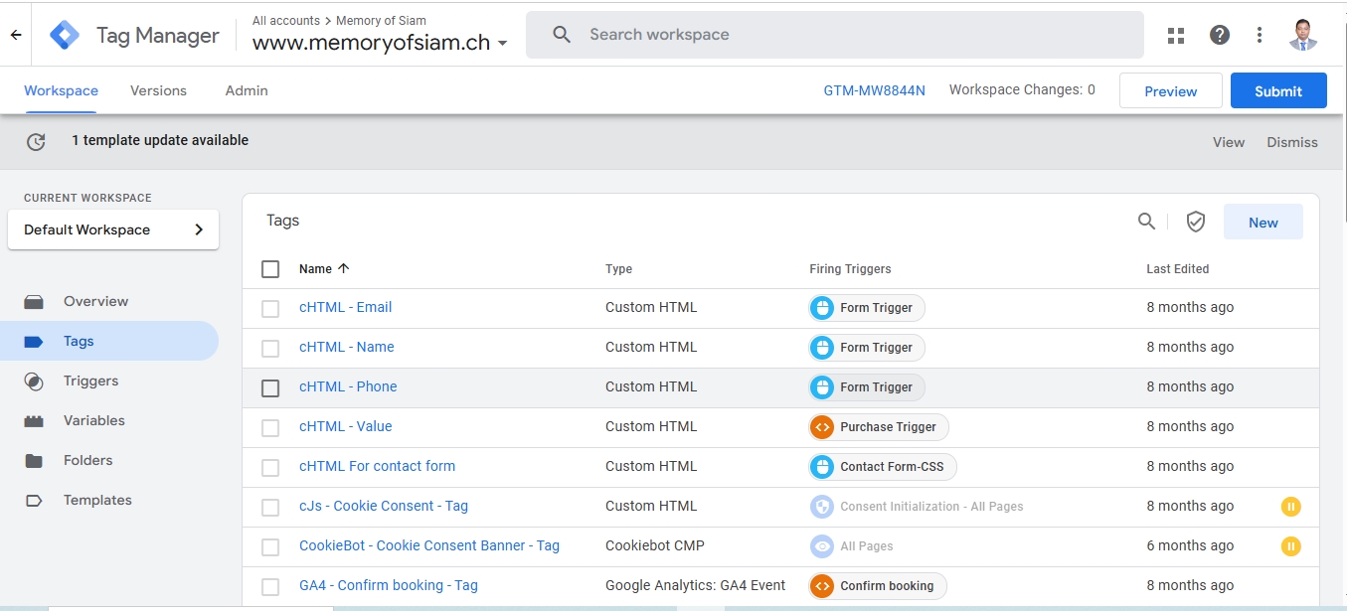
Task: Click the Form Trigger chip on the cHTML - Name row
Action: pyautogui.click(x=867, y=348)
